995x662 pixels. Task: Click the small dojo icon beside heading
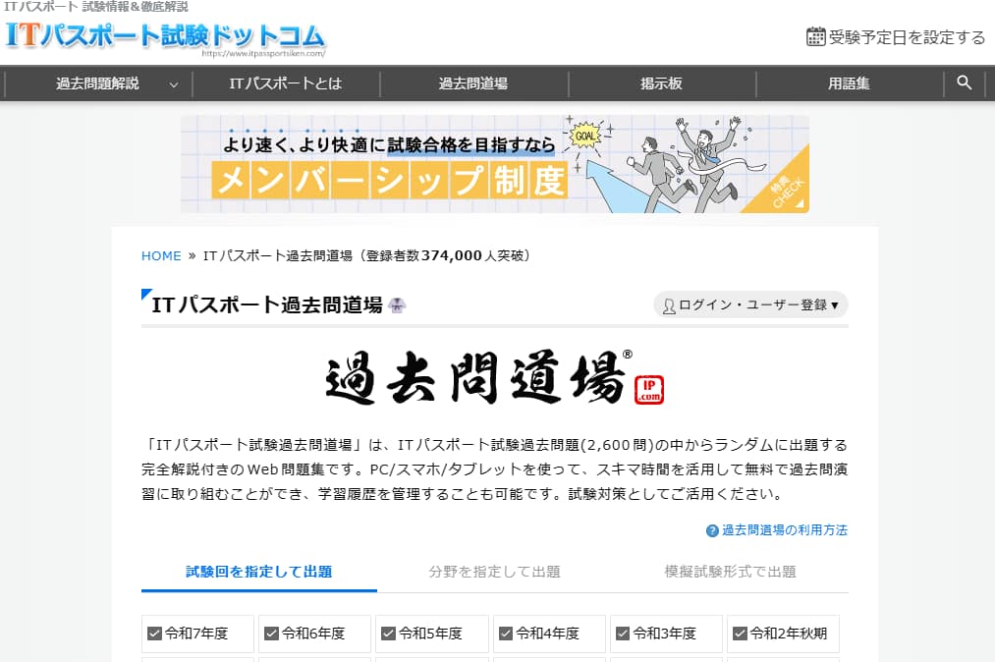tap(398, 305)
